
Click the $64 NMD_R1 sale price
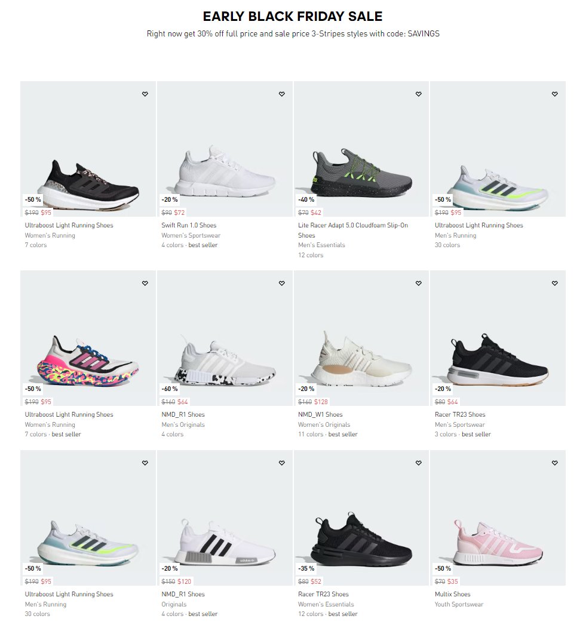(183, 402)
